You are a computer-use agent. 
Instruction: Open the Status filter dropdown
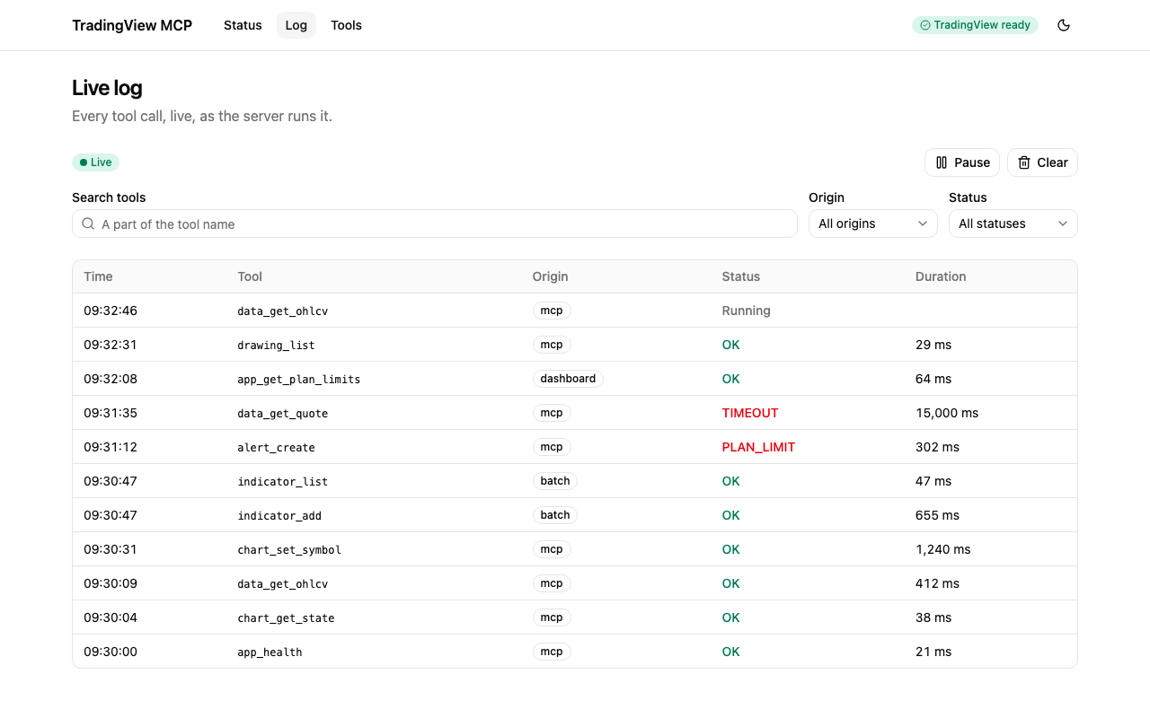tap(1013, 223)
